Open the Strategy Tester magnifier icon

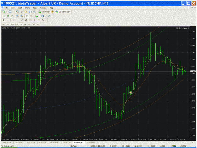coord(34,12)
